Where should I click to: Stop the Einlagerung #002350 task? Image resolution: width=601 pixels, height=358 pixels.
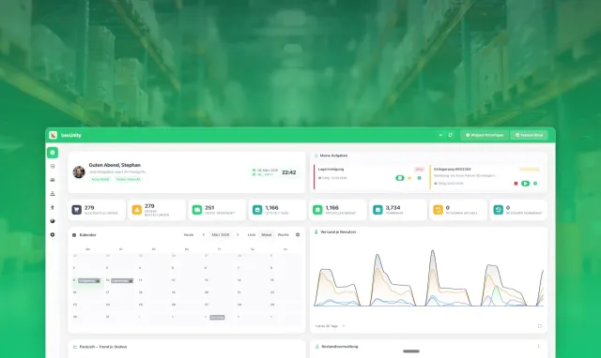coord(516,184)
